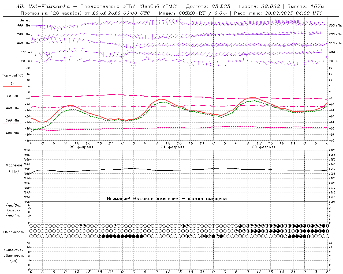Click the 21 февраля date label
The width and height of the screenshot is (343, 274).
tap(172, 147)
